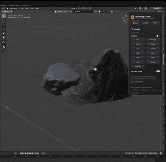
Task: Open the gizmo options dropdown arrow
Action: tap(143, 8)
